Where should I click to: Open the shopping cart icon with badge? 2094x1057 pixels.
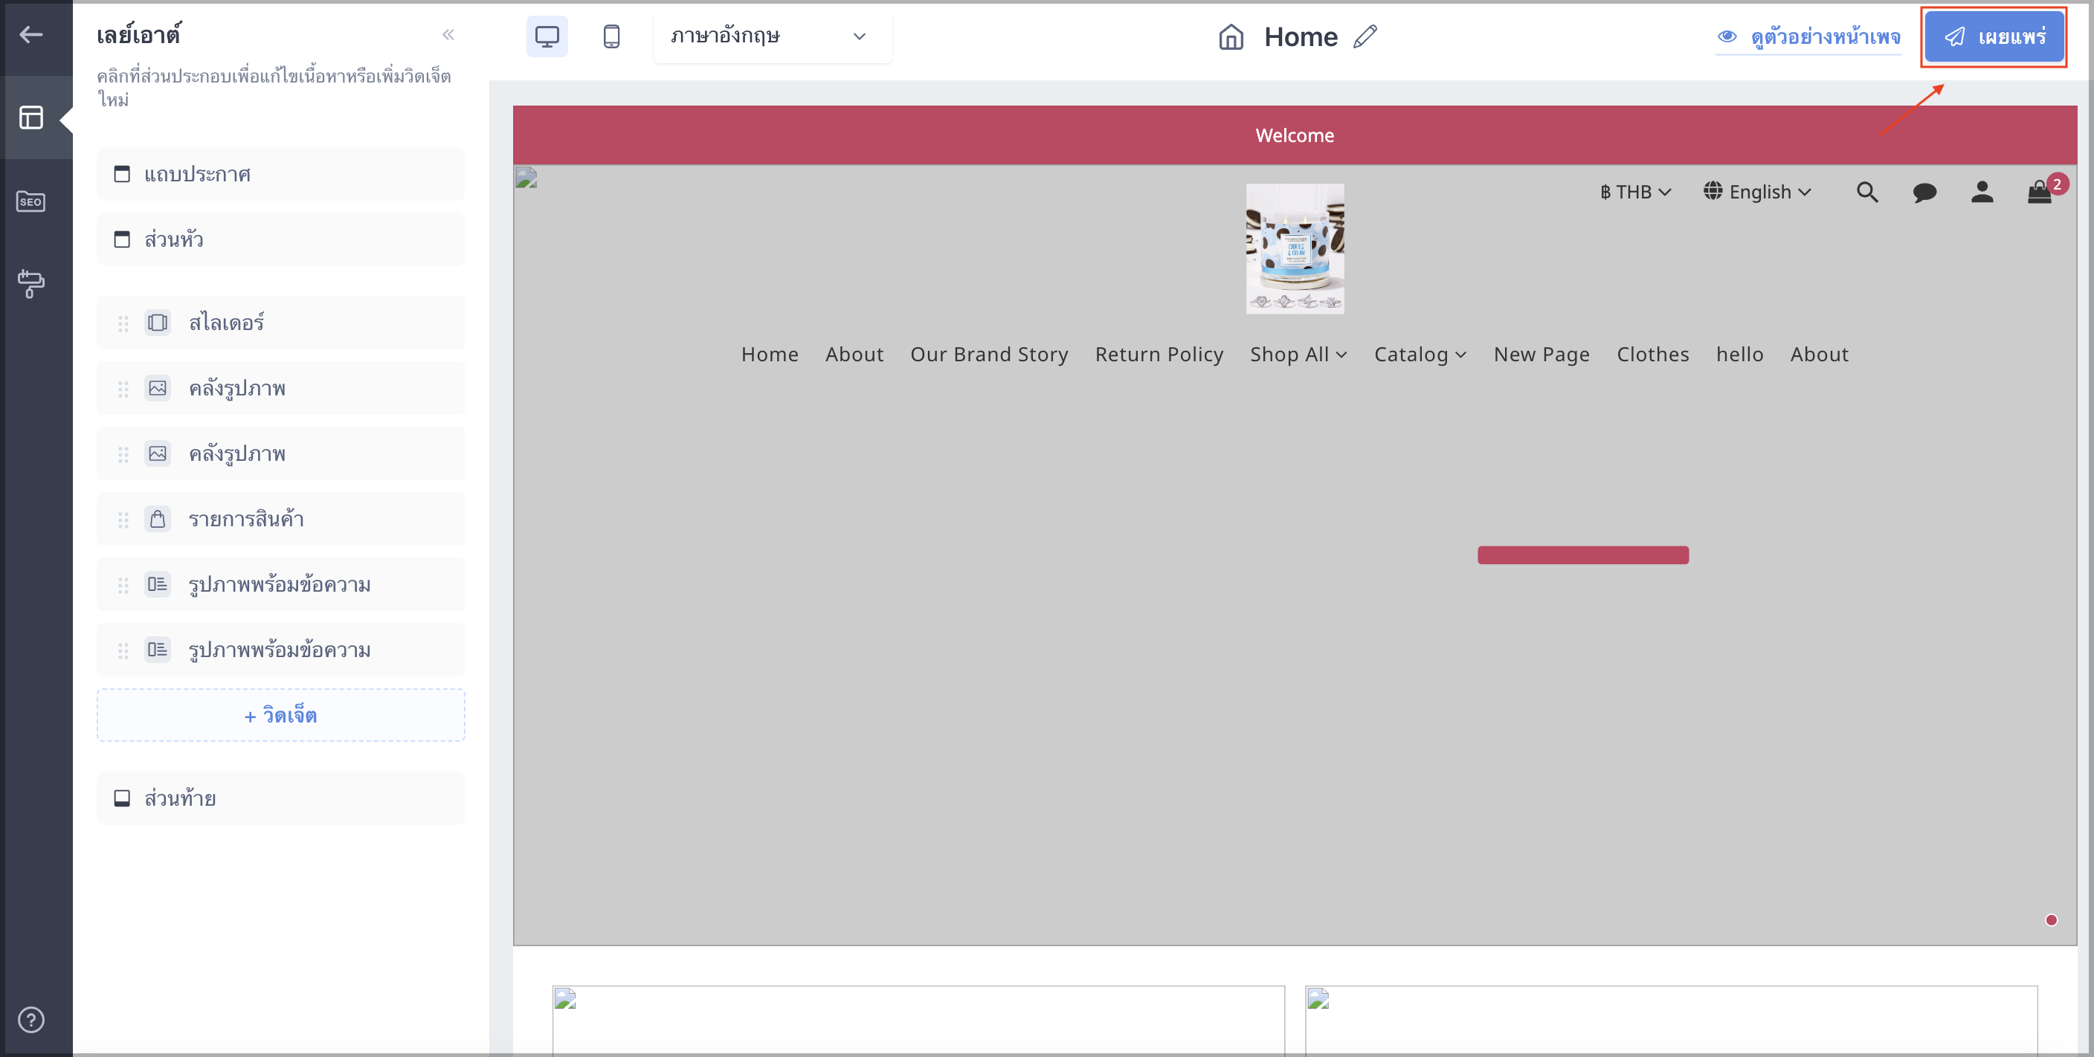pyautogui.click(x=2040, y=192)
